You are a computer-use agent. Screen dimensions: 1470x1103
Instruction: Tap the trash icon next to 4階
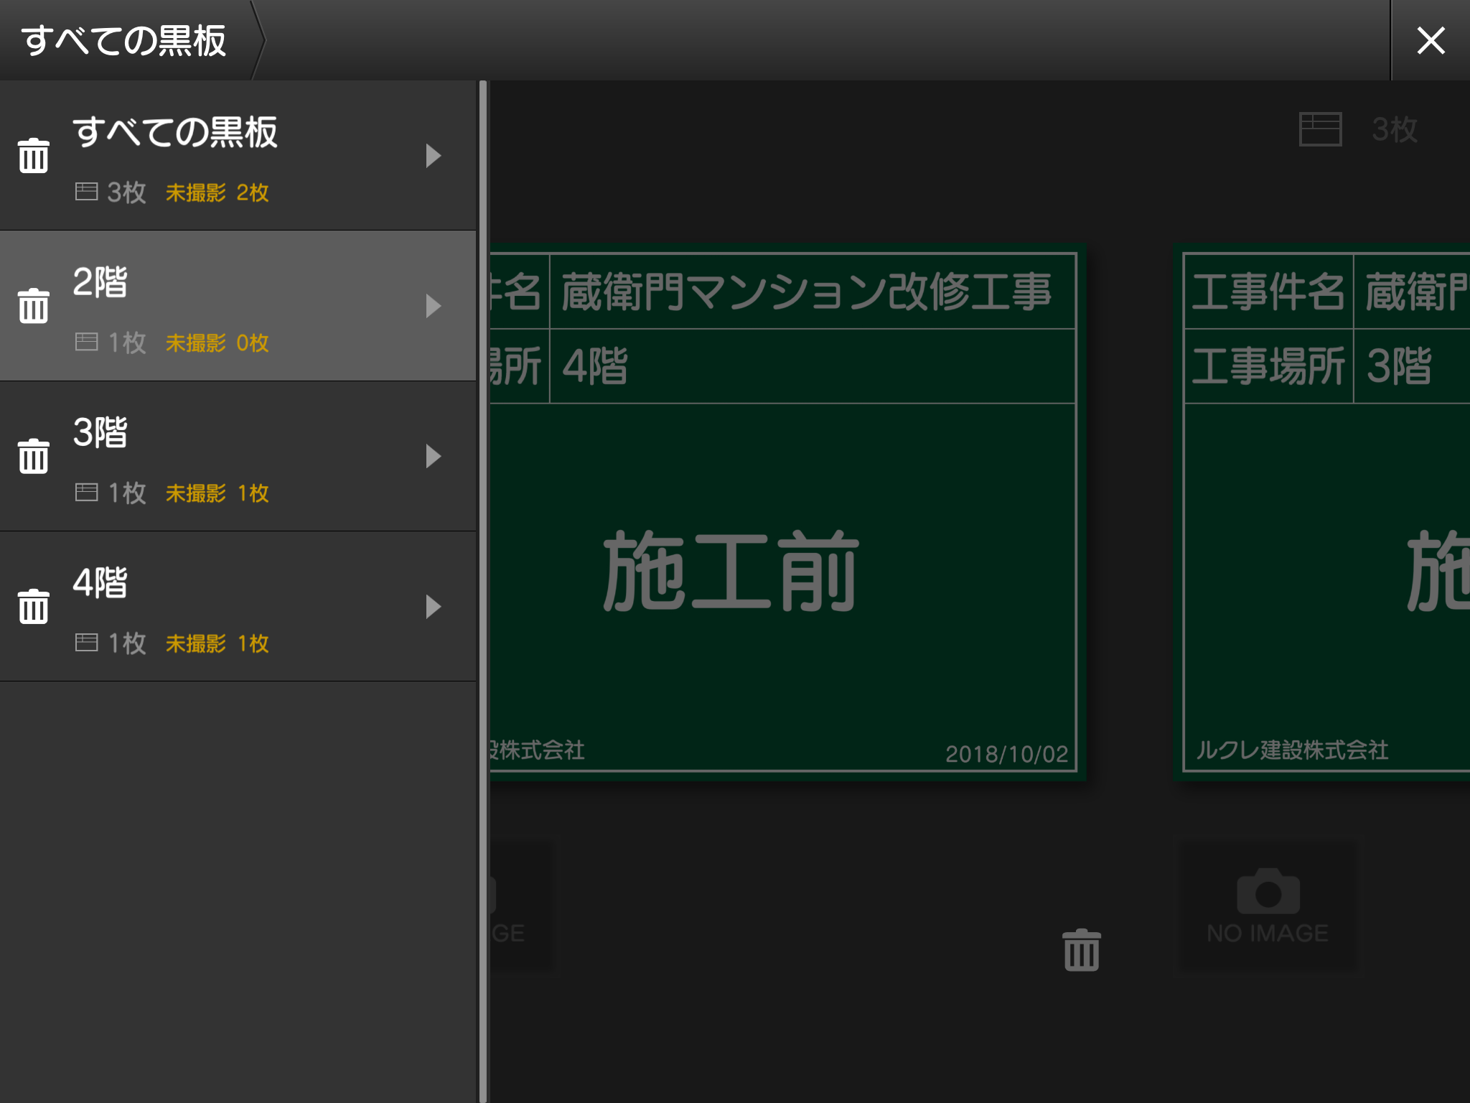click(33, 605)
